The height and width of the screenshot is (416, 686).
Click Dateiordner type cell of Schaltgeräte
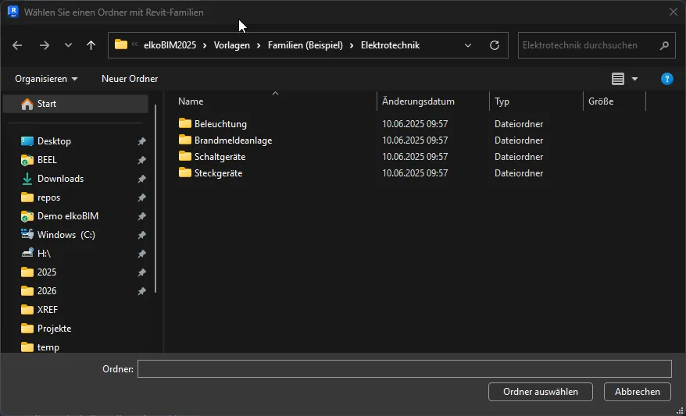click(519, 157)
